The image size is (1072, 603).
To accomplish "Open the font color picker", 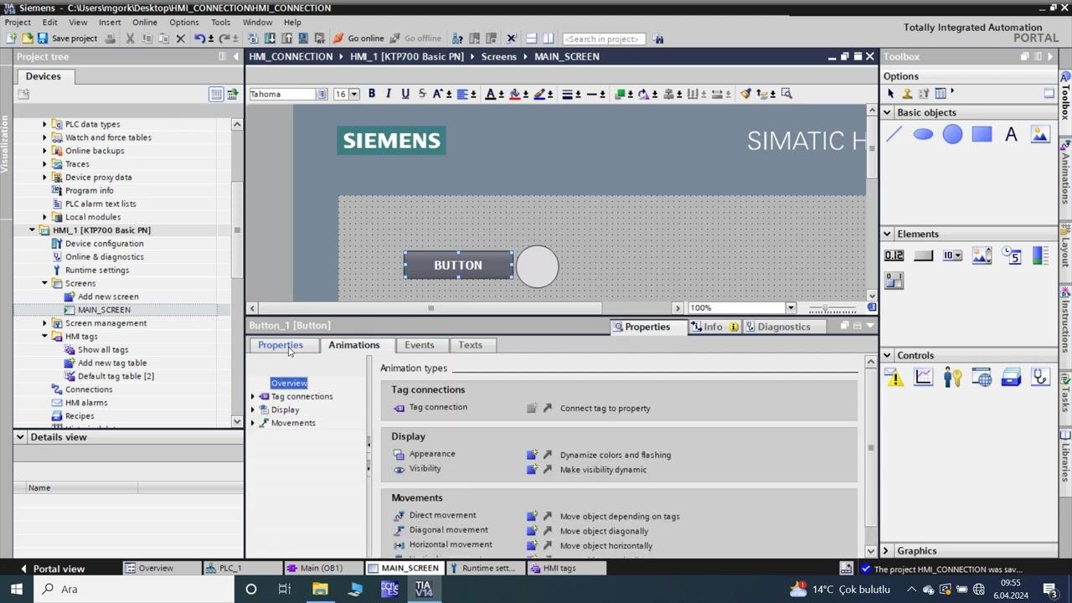I will [x=491, y=94].
